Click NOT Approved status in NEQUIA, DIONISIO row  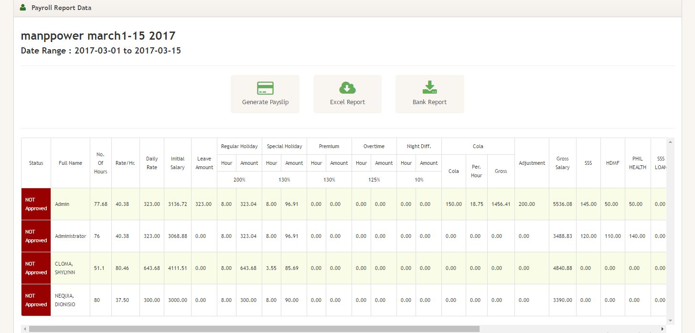tap(36, 300)
